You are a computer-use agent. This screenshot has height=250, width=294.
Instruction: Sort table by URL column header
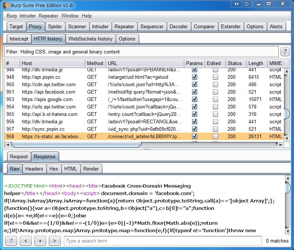[145, 63]
